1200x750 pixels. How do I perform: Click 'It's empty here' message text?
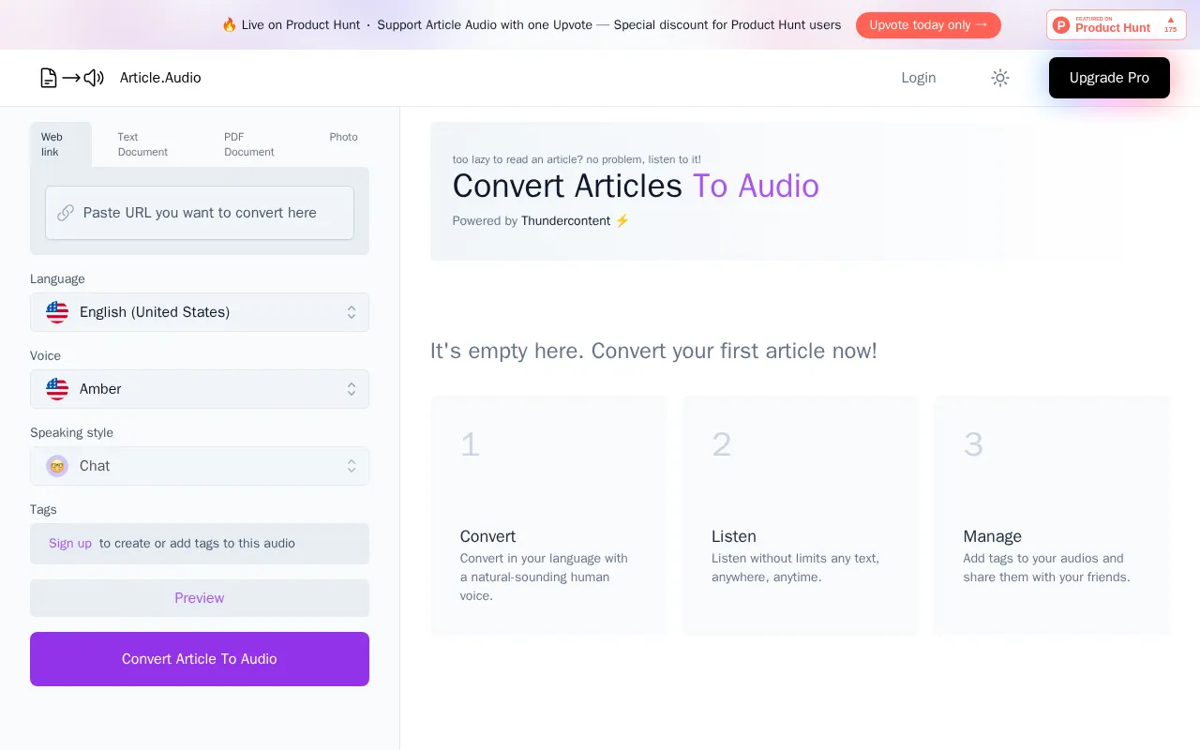pyautogui.click(x=653, y=352)
